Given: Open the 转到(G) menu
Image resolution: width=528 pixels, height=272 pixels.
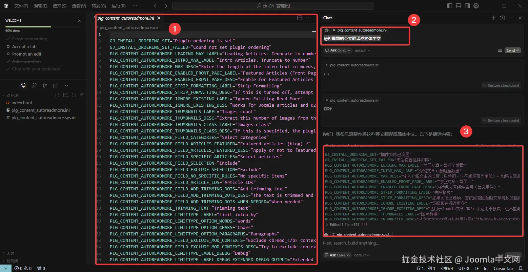Looking at the screenshot, I should tap(99, 6).
